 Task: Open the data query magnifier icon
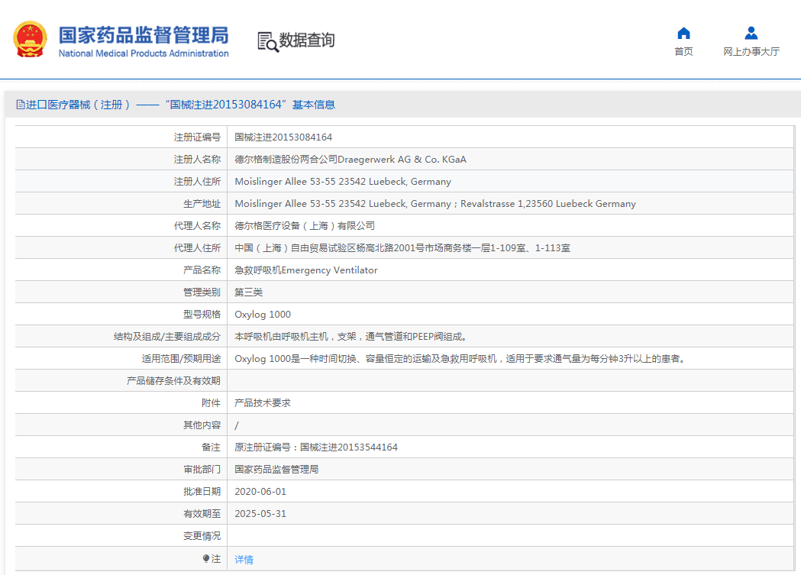[x=268, y=42]
